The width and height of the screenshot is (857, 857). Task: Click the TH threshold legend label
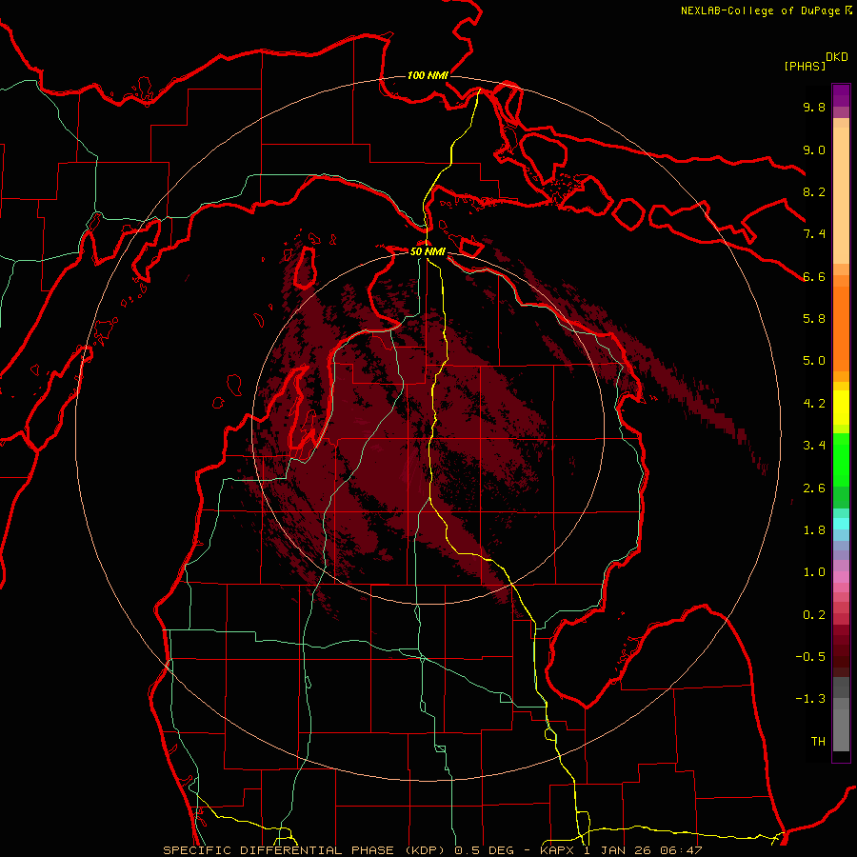tap(818, 742)
